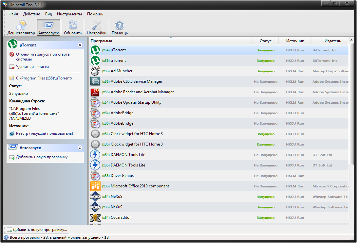Open the Файл menu
The width and height of the screenshot is (357, 243).
pos(13,14)
